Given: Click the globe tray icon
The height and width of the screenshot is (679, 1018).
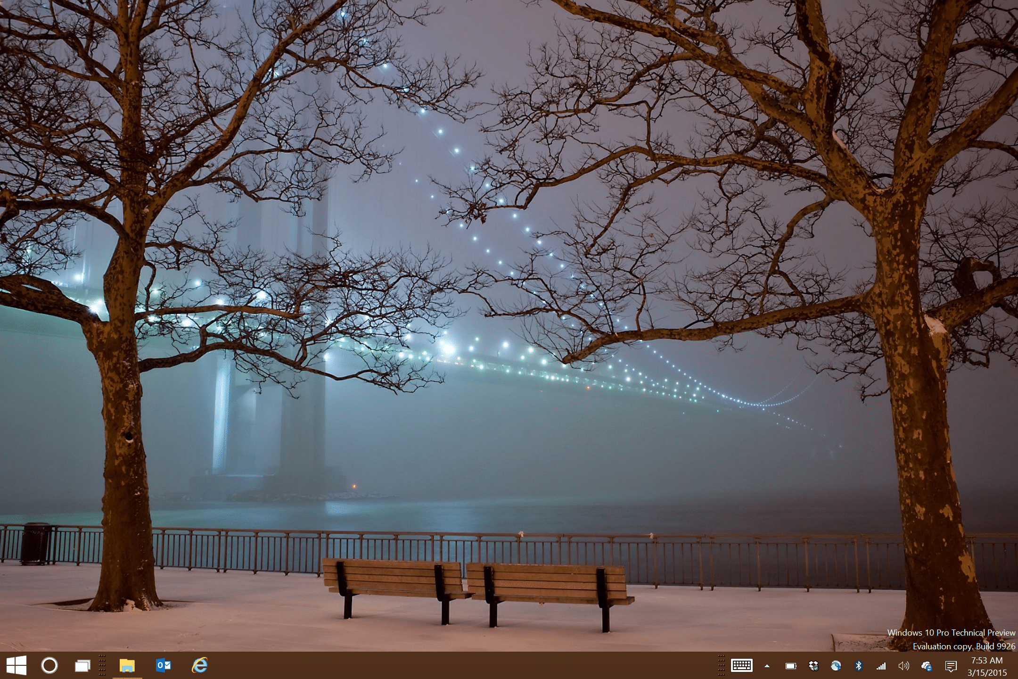Looking at the screenshot, I should click(x=836, y=666).
